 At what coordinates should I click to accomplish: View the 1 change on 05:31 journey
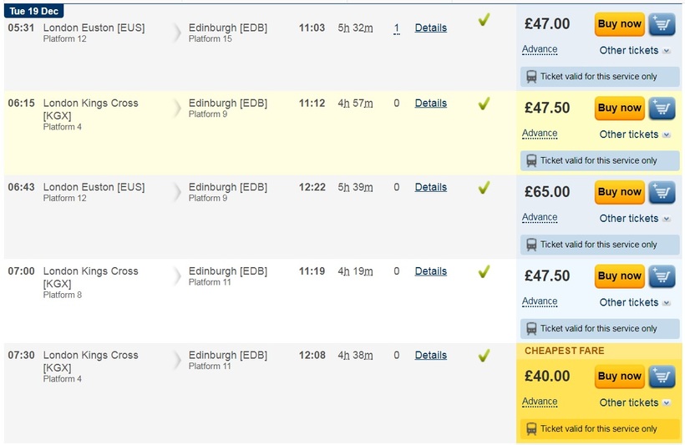396,28
